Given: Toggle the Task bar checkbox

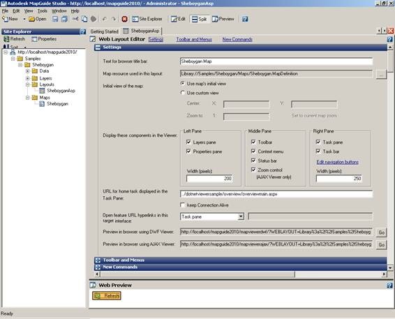Looking at the screenshot, I should click(318, 151).
